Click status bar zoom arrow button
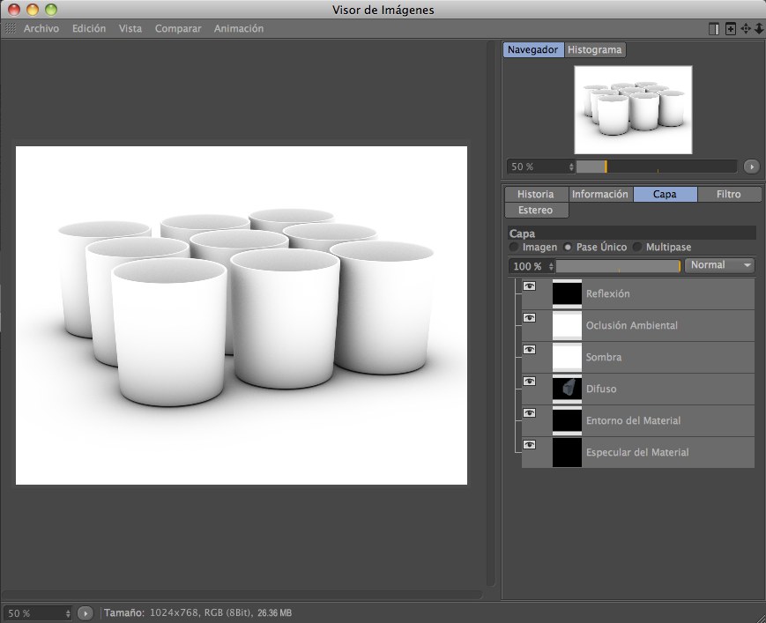This screenshot has height=623, width=766. (86, 612)
